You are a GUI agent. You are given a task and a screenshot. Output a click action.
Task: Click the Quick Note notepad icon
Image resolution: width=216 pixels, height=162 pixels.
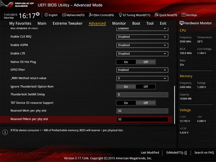(x=157, y=15)
